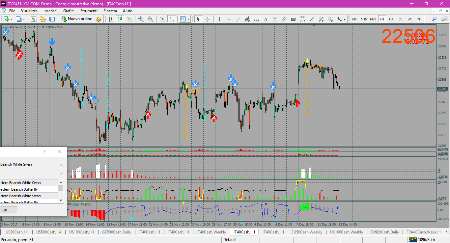Activate the crosshair cursor mode
450x243 pixels.
[x=208, y=19]
